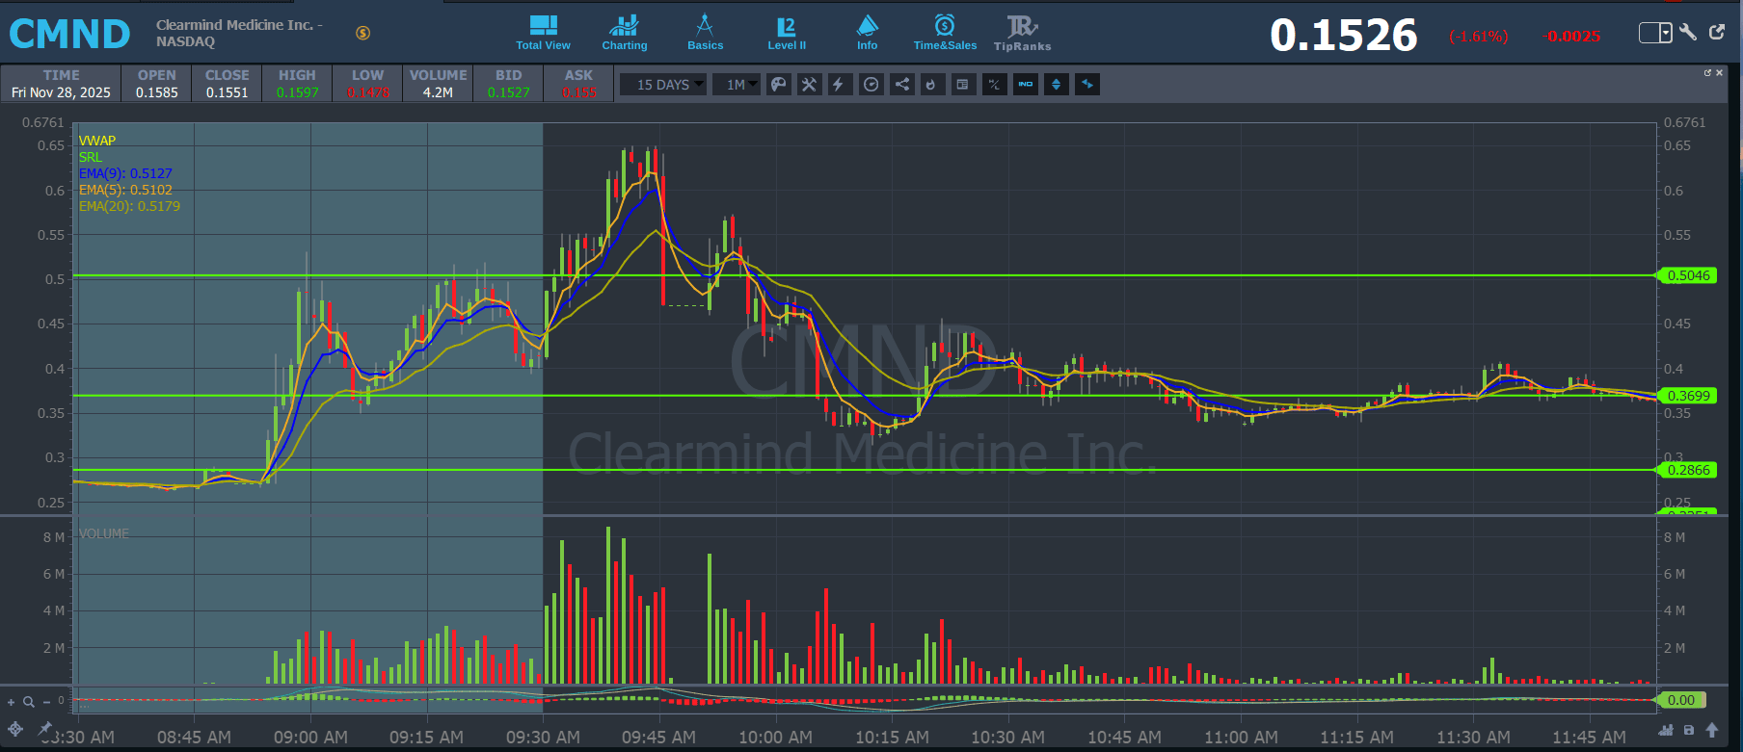Click the net change -0.0025

1572,37
